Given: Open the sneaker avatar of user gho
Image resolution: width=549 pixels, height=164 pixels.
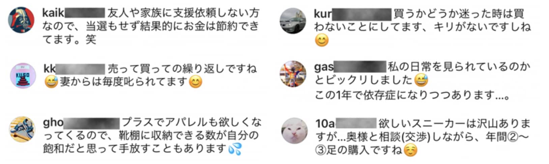Looking at the screenshot, I should click(22, 129).
